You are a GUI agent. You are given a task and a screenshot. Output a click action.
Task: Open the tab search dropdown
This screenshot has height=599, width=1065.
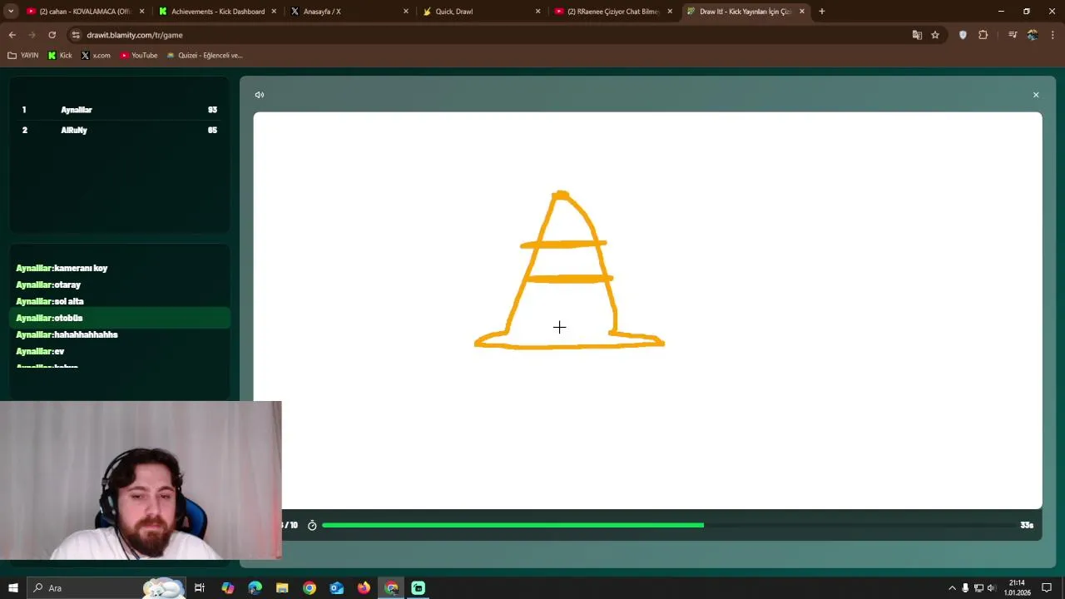pyautogui.click(x=11, y=12)
